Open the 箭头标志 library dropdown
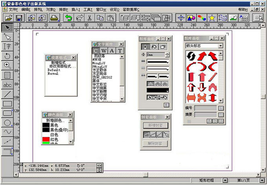The image size is (267, 185). [x=220, y=46]
